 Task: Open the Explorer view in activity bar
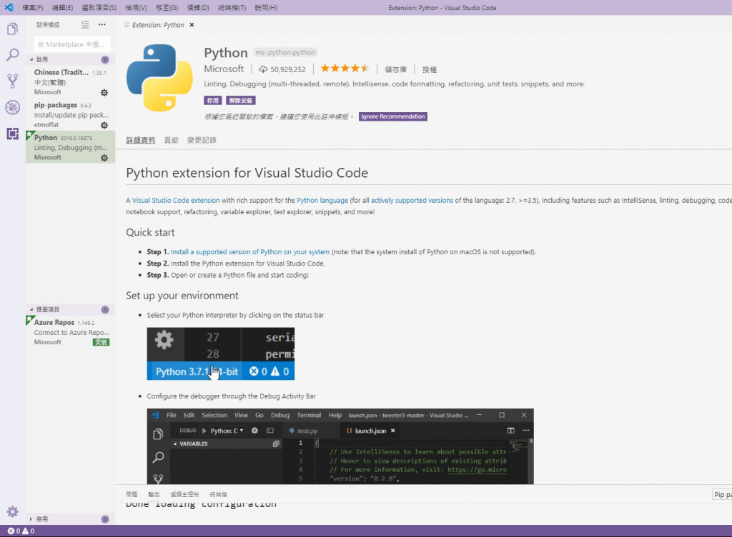point(13,29)
